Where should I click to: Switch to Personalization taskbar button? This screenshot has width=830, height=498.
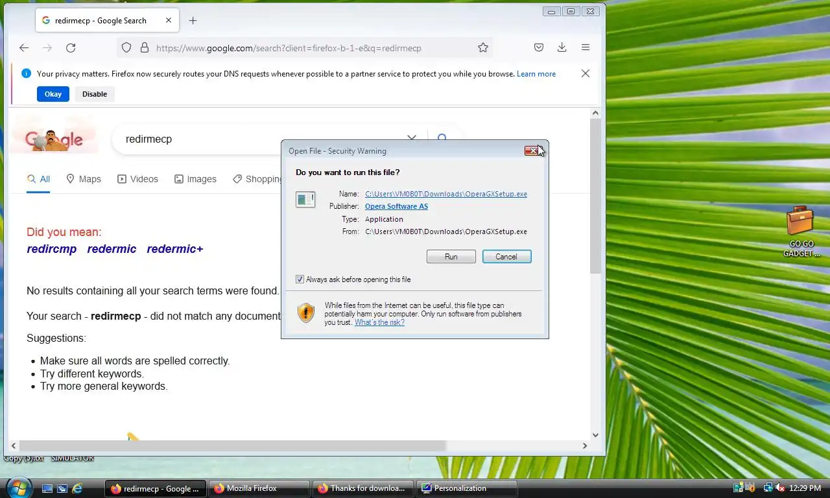point(467,488)
